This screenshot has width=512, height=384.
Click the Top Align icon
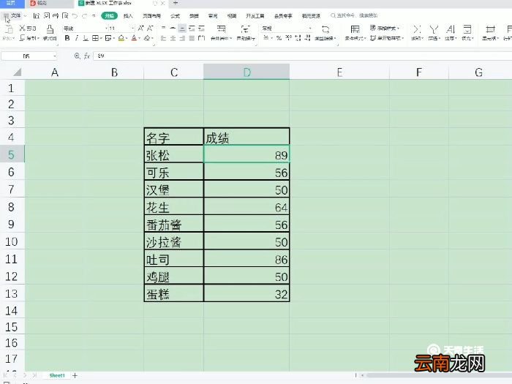click(163, 28)
